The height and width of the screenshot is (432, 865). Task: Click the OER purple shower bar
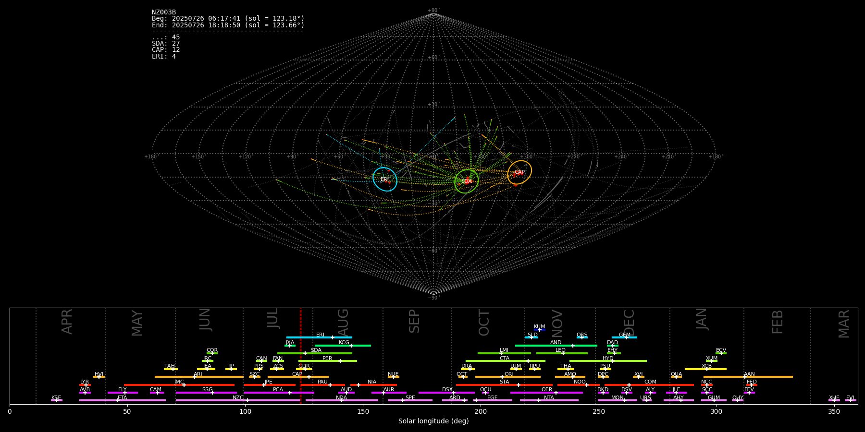546,393
